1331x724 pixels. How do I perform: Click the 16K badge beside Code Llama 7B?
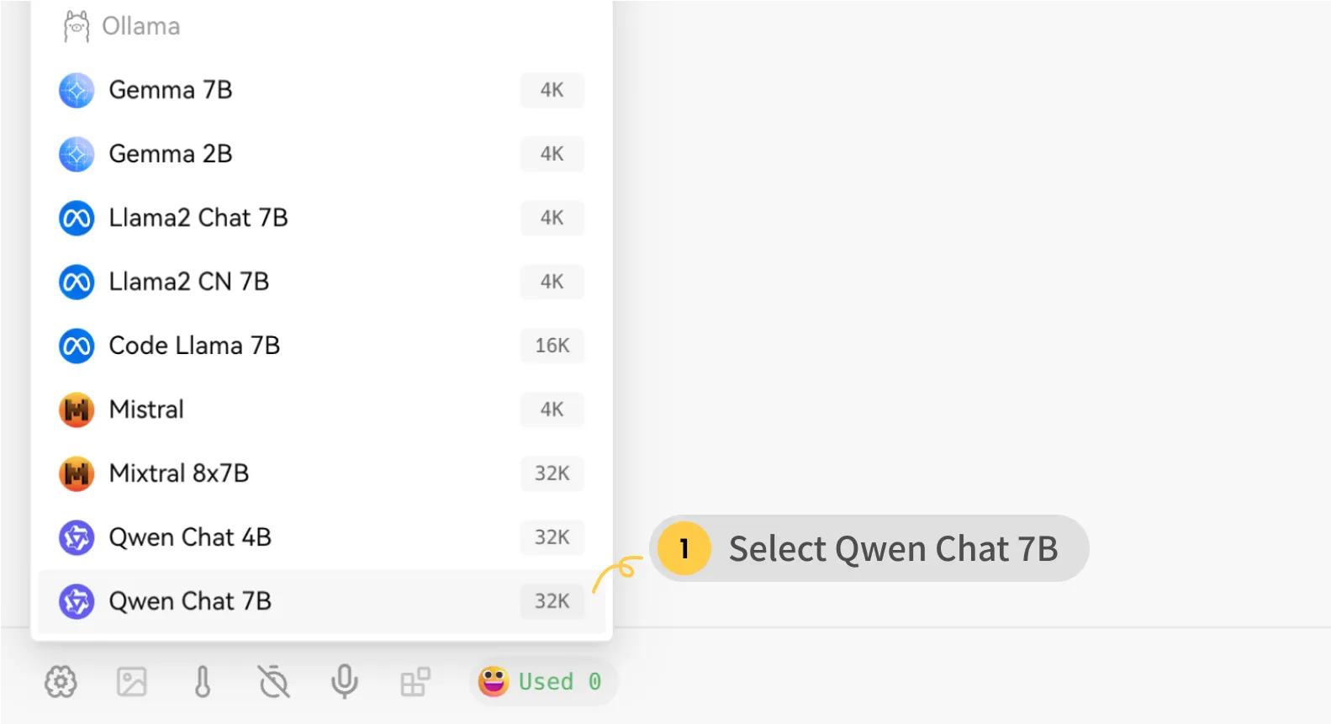pyautogui.click(x=552, y=346)
